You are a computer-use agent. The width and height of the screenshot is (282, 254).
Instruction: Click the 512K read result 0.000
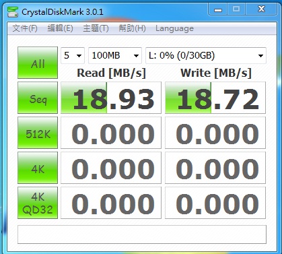[111, 133]
